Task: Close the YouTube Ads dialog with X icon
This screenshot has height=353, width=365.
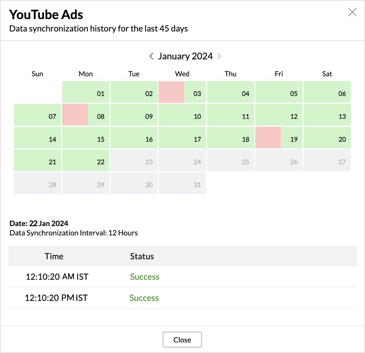Action: (x=352, y=12)
